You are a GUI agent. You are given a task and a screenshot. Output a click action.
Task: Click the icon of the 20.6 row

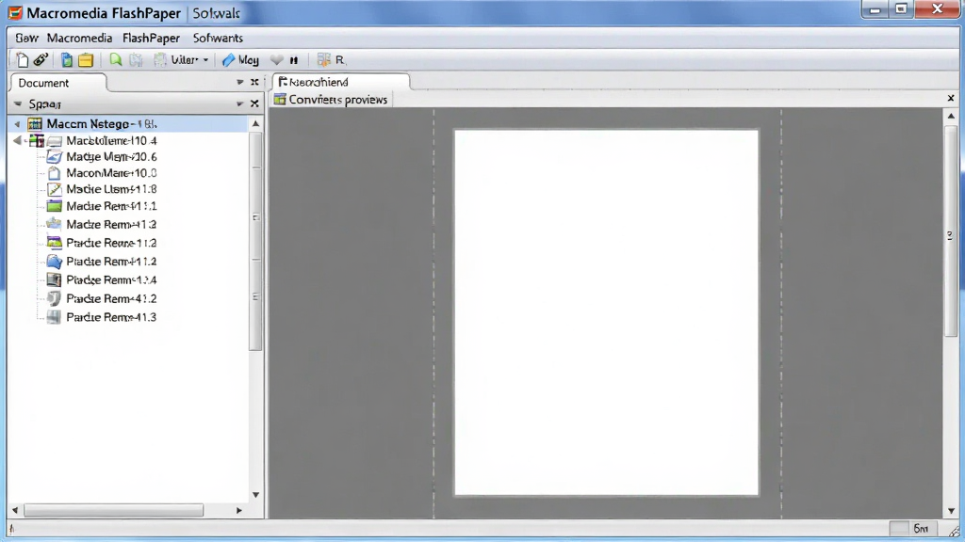[x=54, y=157]
